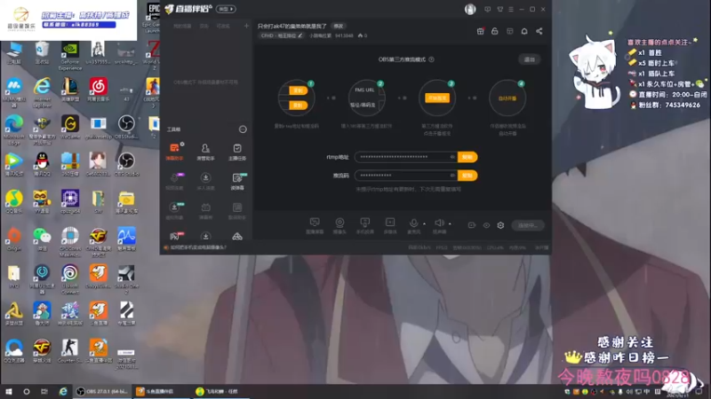The image size is (711, 399).
Task: Click the connecting status button at bottom right
Action: point(528,225)
